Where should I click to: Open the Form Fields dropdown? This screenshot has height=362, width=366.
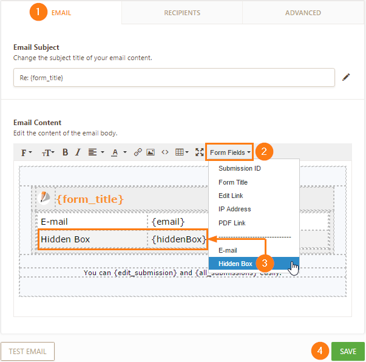pyautogui.click(x=231, y=152)
